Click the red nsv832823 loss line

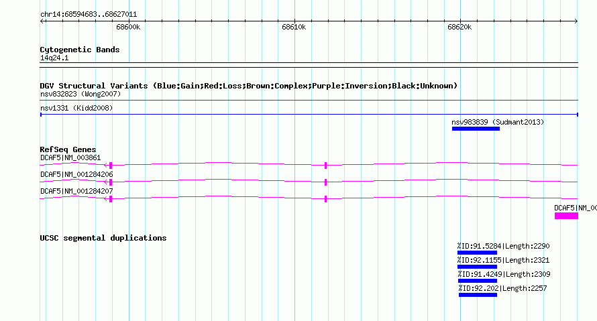click(x=309, y=101)
